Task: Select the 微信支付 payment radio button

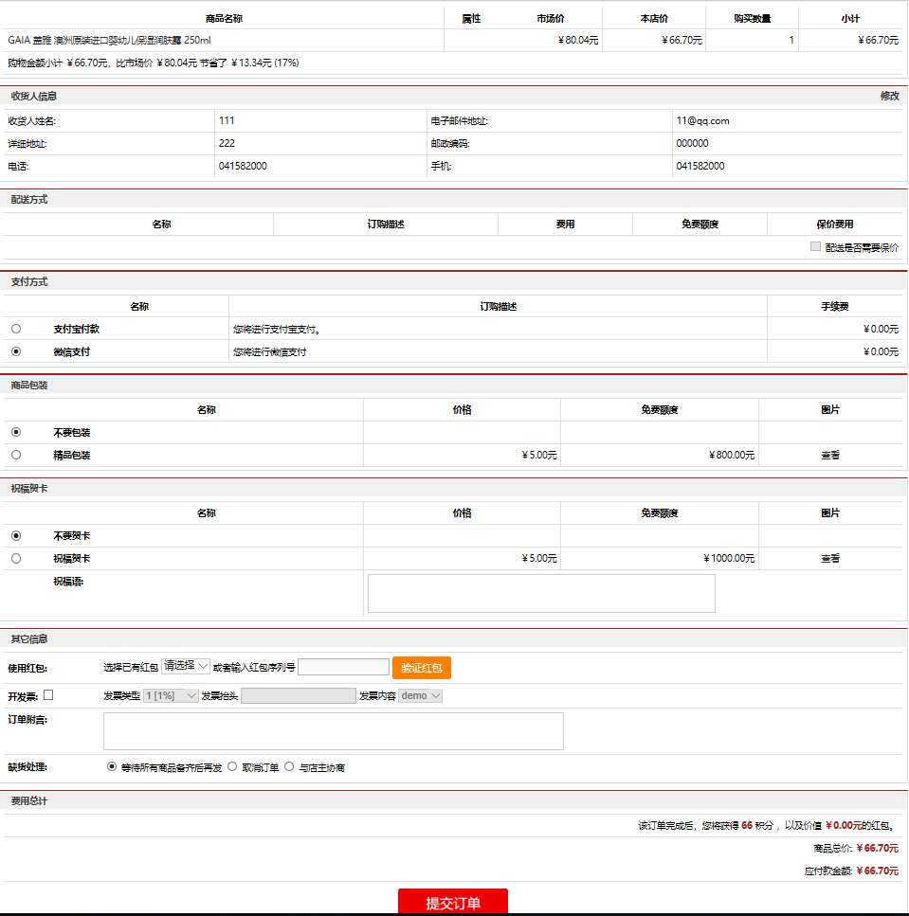Action: (16, 351)
